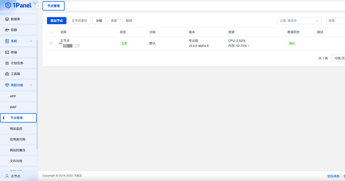Click the 数据库 database icon in sidebar
Screen dimensions: 345x181
[7, 19]
